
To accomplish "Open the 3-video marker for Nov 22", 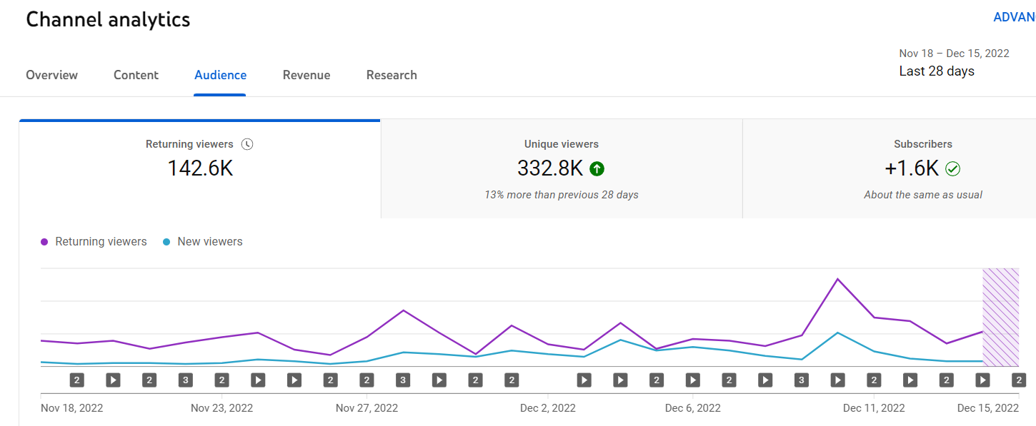I will 186,380.
